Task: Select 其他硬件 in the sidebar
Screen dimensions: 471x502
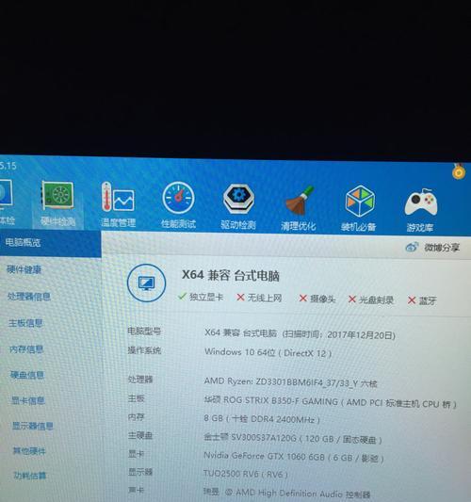Action: pos(29,451)
